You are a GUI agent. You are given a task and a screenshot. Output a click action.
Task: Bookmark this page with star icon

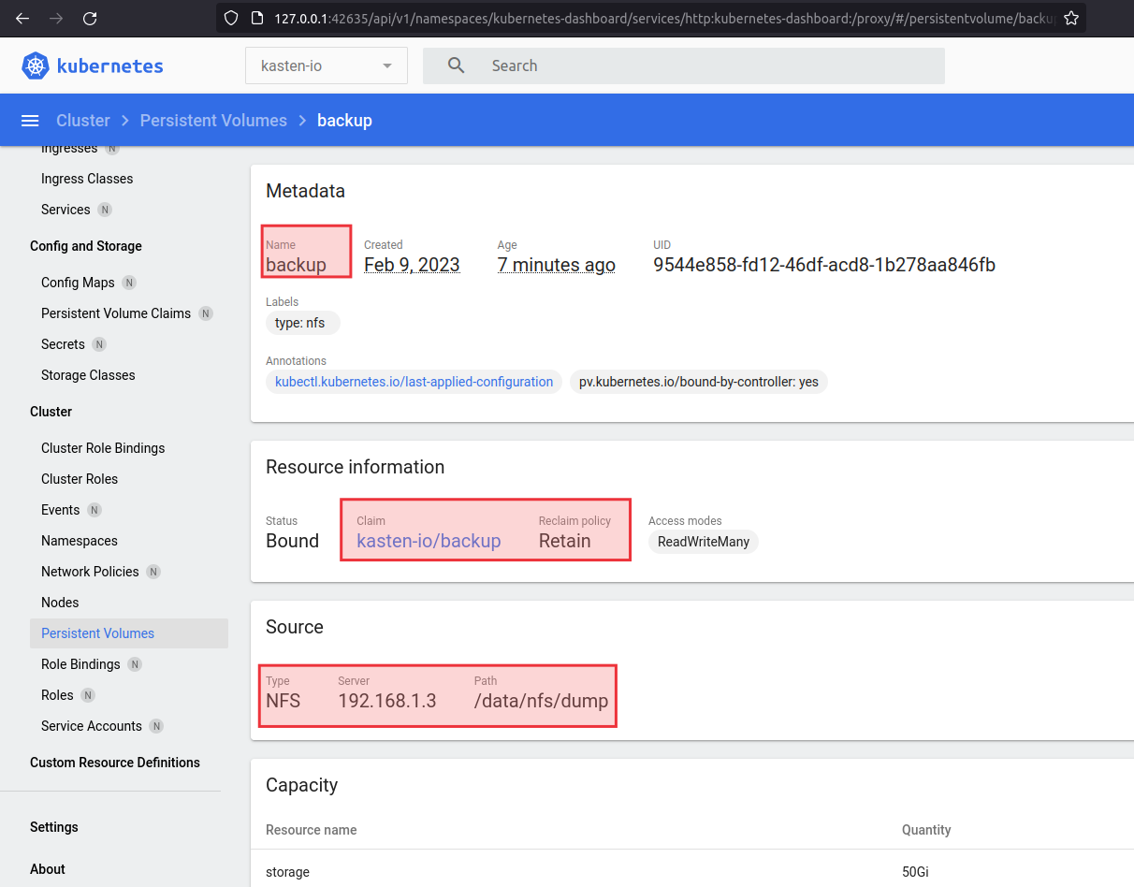tap(1071, 18)
